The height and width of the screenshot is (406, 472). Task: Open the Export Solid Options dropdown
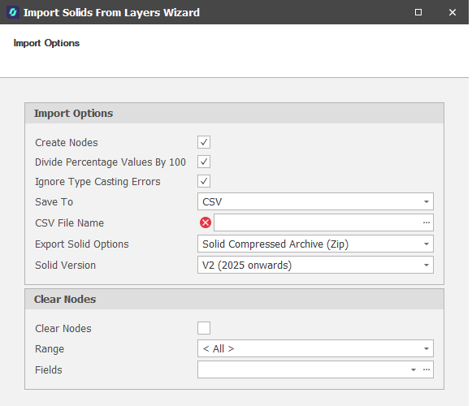315,244
